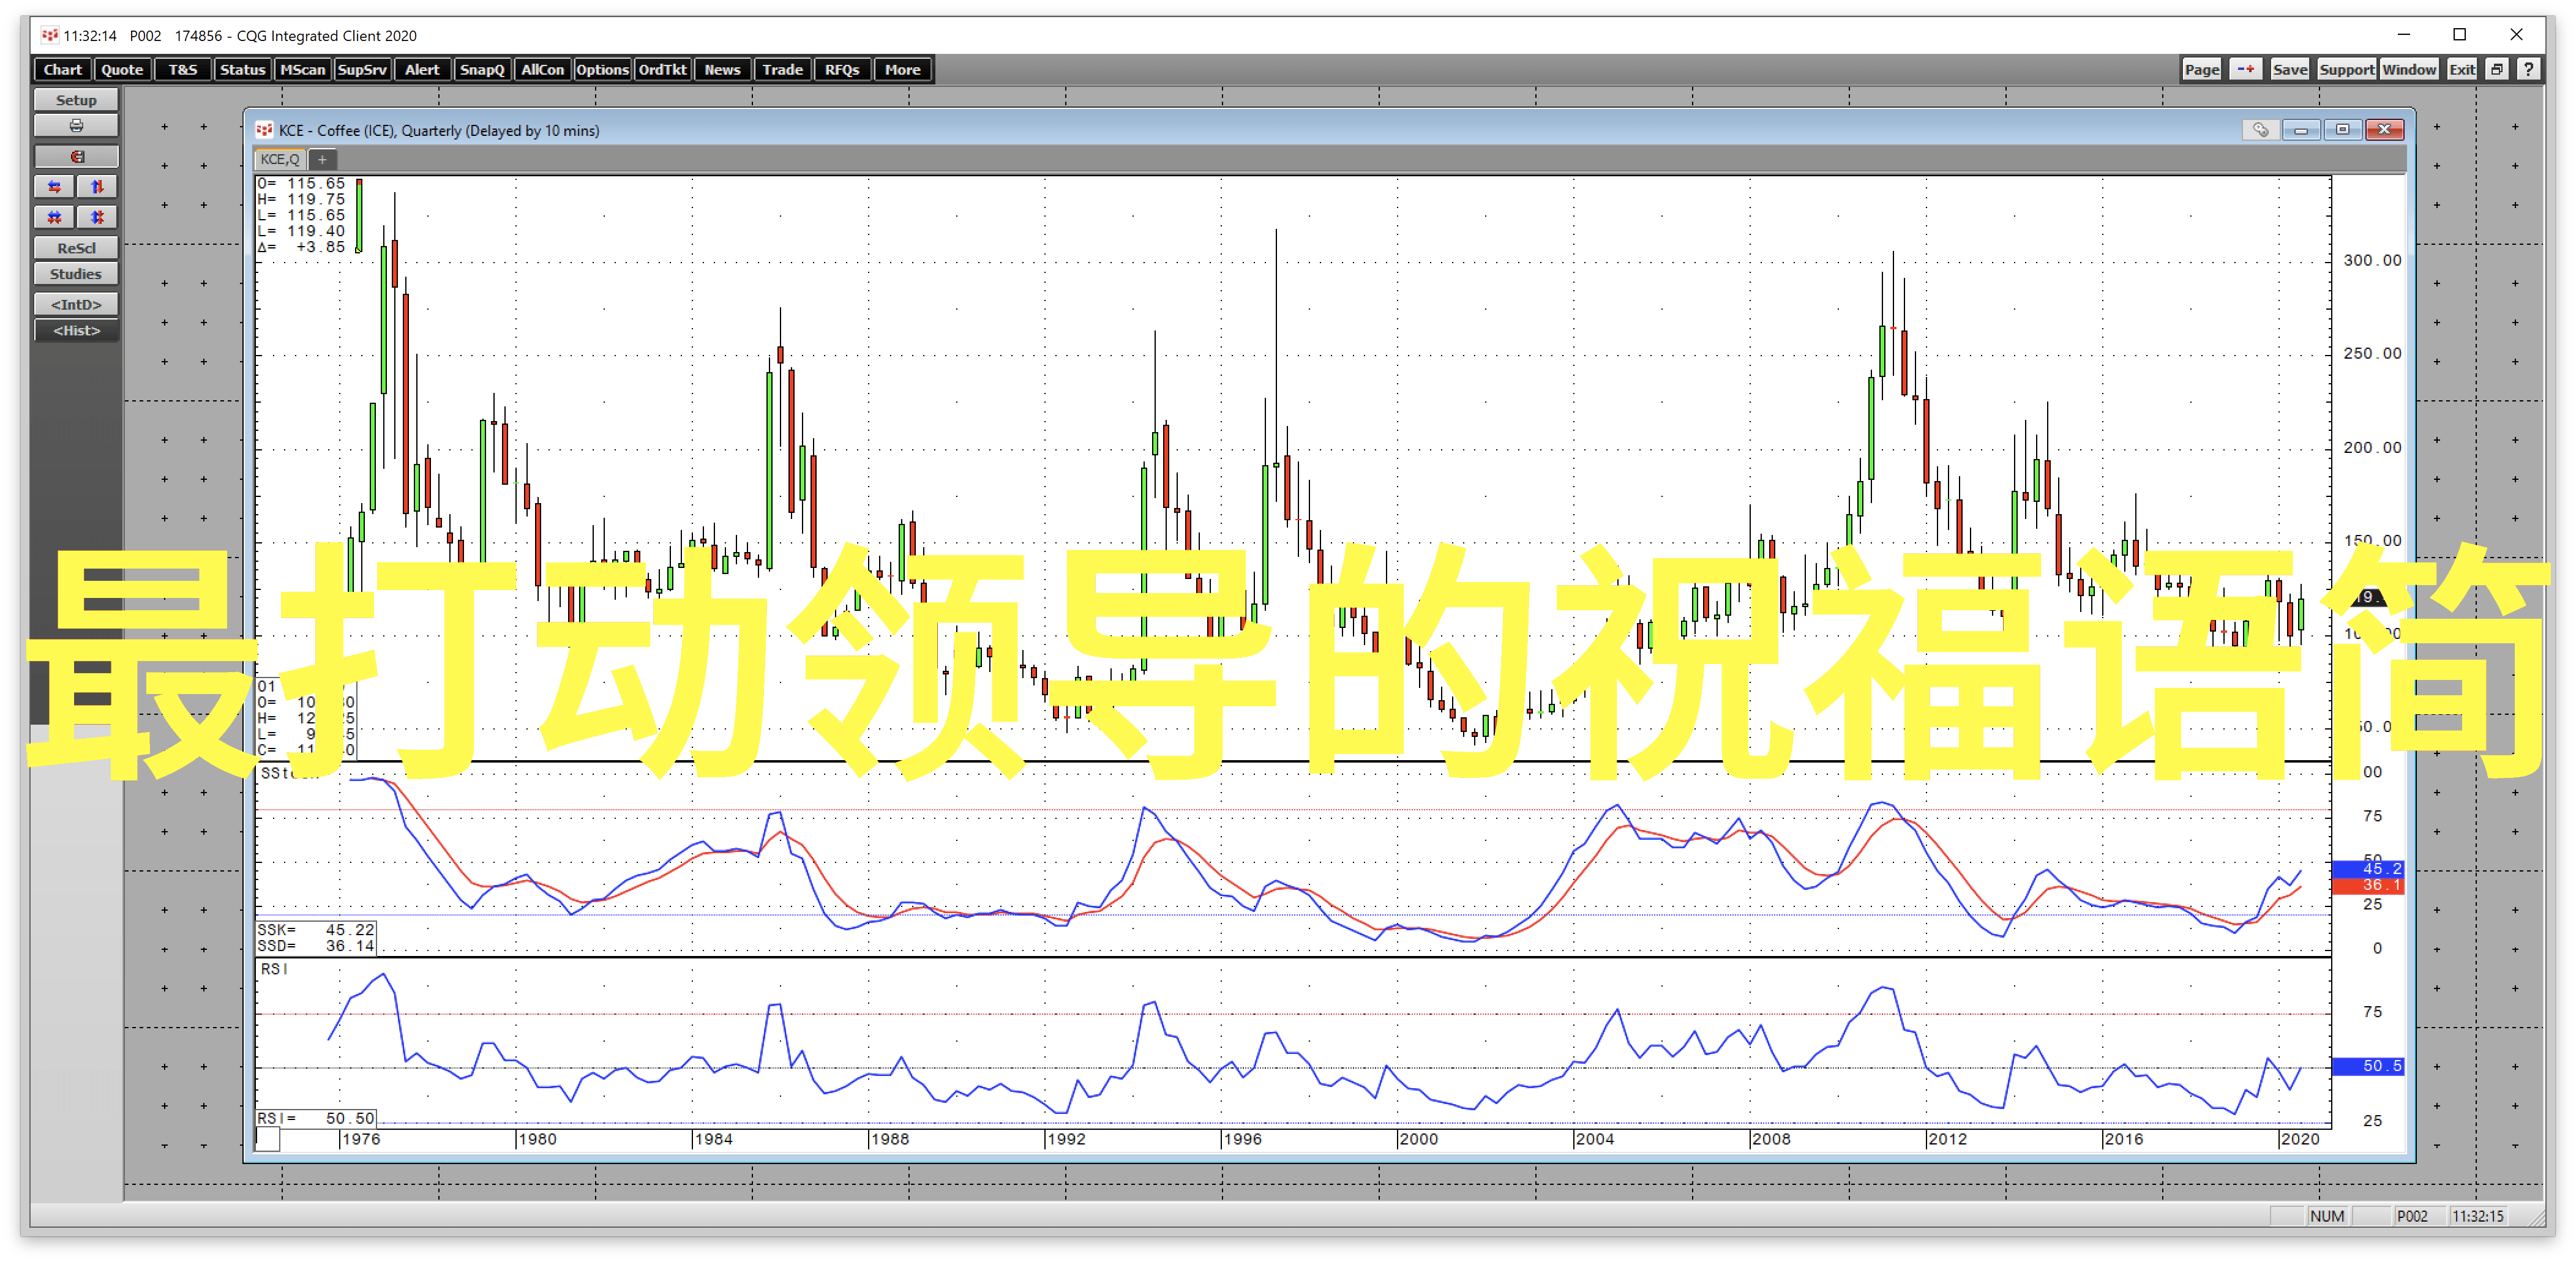
Task: Open the Chart toolbar item
Action: (x=62, y=69)
